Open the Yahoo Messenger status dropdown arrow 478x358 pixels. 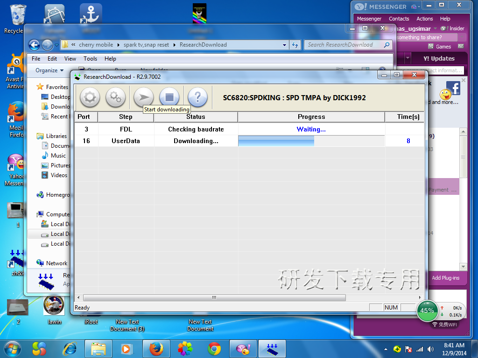click(435, 28)
